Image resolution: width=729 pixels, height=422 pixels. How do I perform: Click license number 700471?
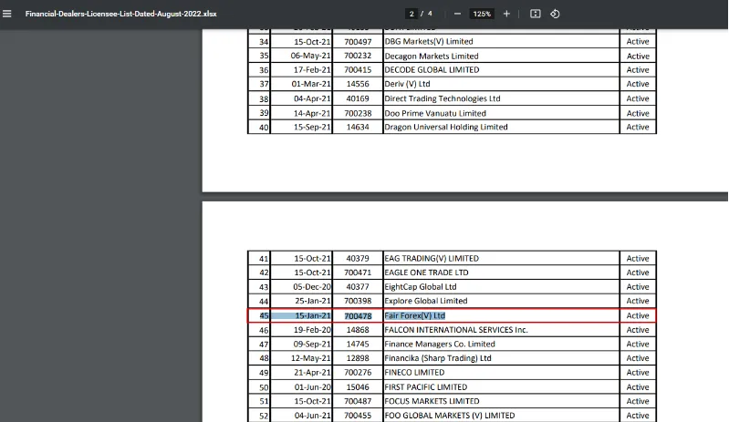pyautogui.click(x=358, y=273)
